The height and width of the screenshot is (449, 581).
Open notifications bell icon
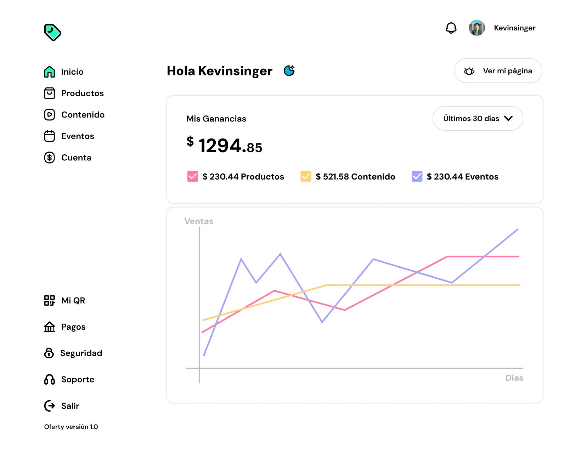(x=451, y=28)
